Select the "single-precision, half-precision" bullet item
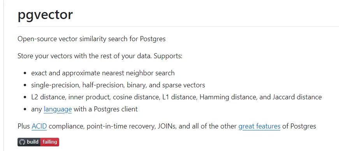Image resolution: width=339 pixels, height=151 pixels. point(118,85)
